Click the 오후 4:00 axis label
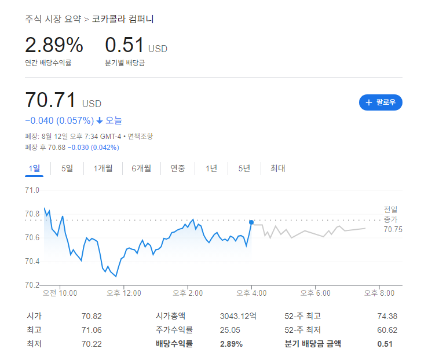 [x=251, y=293]
